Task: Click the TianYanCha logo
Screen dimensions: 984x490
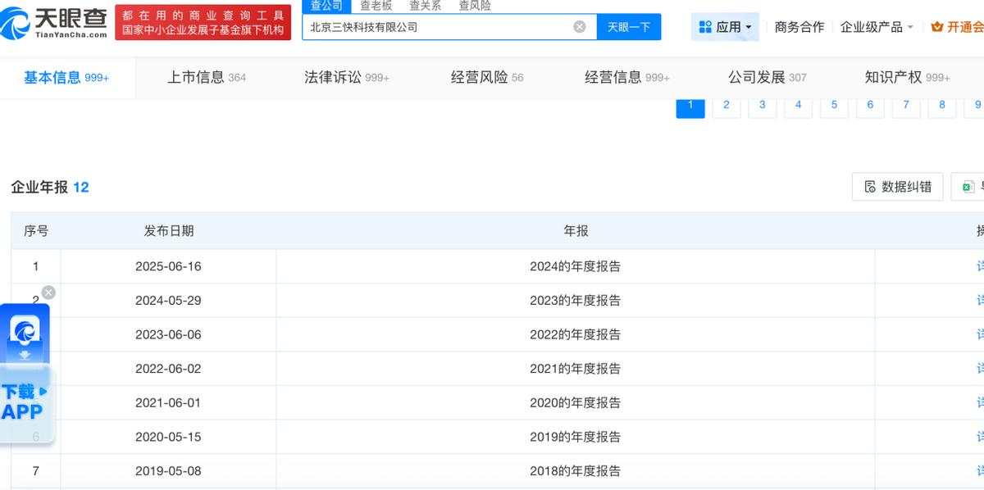Action: [x=54, y=22]
